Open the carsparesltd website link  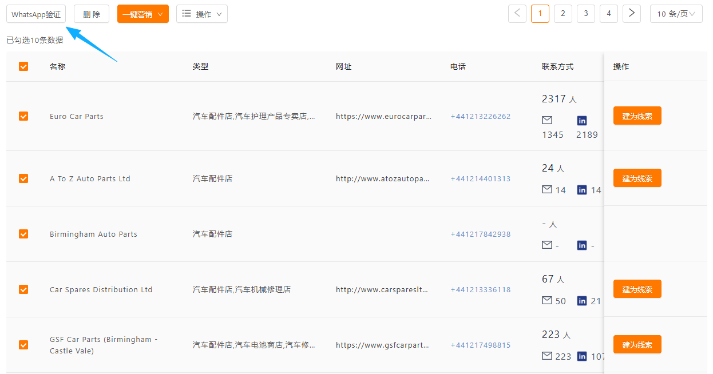(382, 289)
